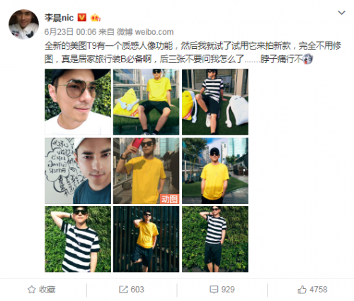This screenshot has height=301, width=354.
Task: Open striped shirt close-up against hedge photo
Action: [x=78, y=239]
